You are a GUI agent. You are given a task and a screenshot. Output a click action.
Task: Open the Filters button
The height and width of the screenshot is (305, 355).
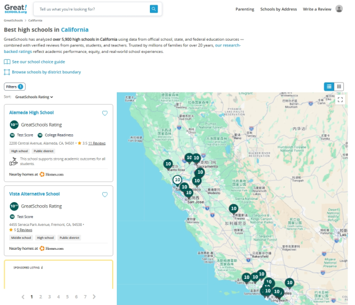15,87
